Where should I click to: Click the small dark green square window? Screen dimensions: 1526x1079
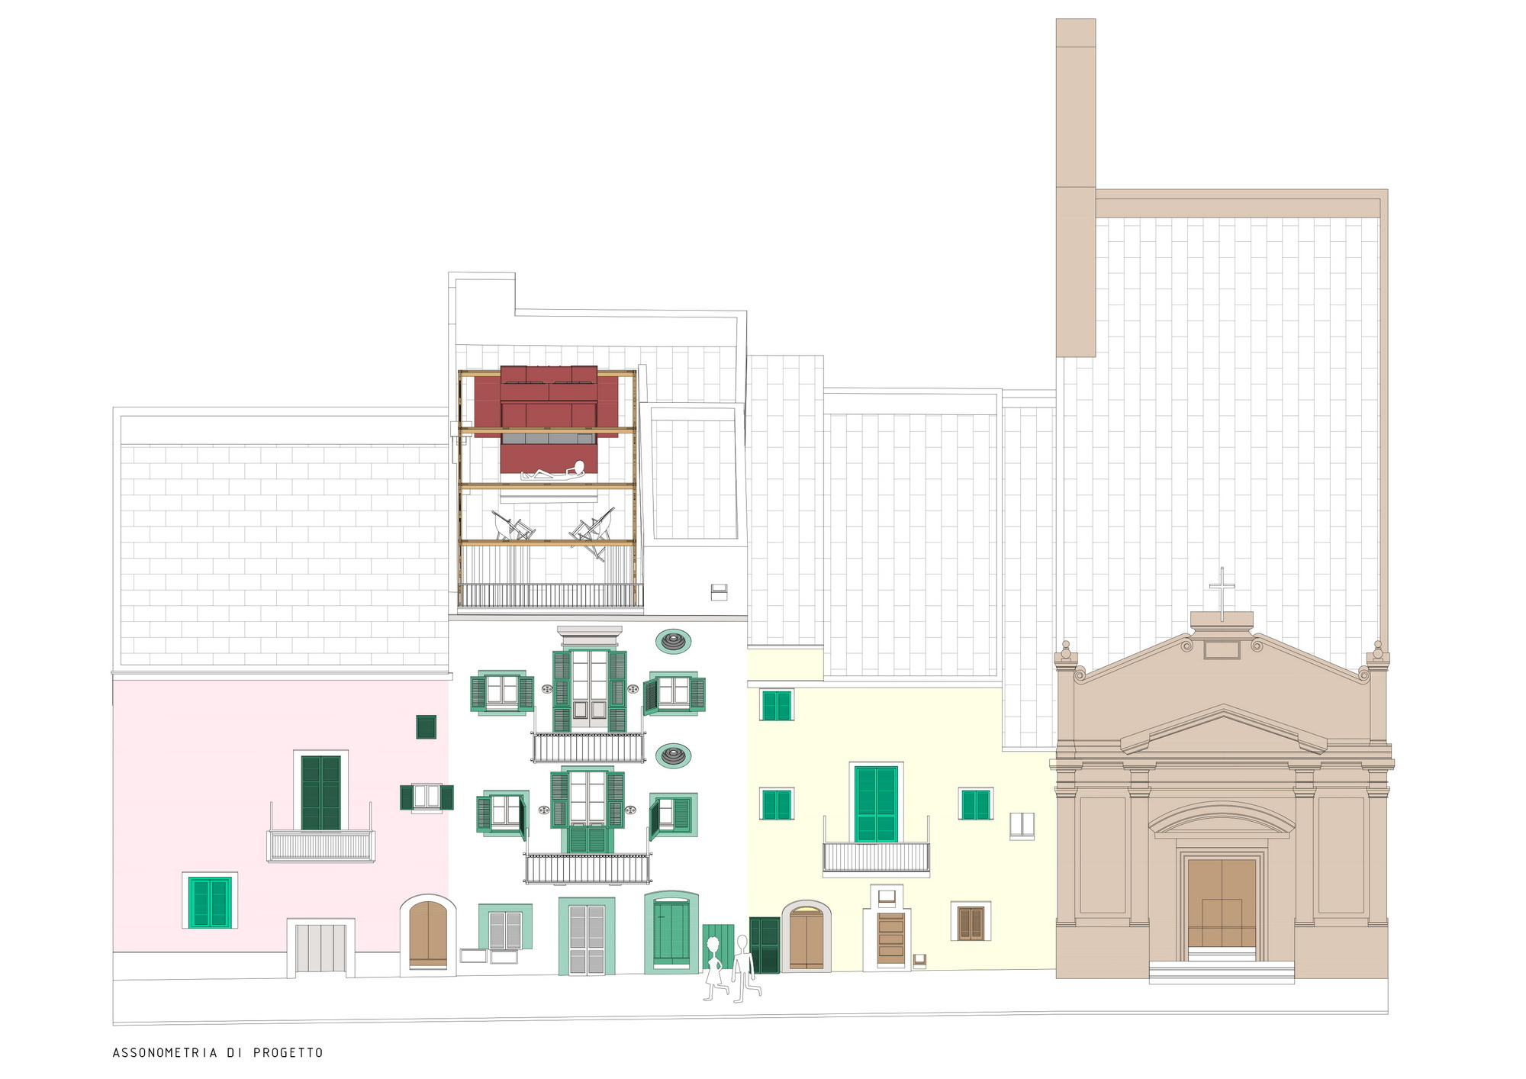click(426, 726)
